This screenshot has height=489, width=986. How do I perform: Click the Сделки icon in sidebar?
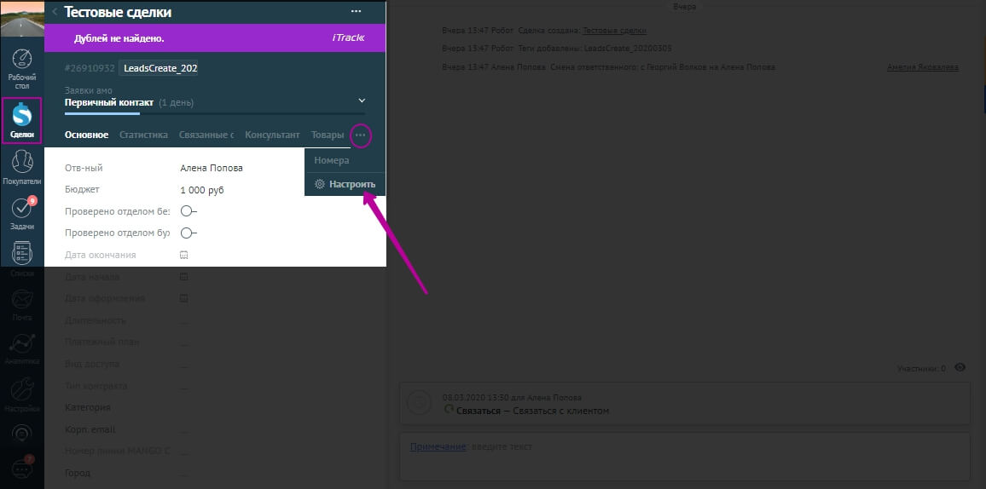click(22, 119)
